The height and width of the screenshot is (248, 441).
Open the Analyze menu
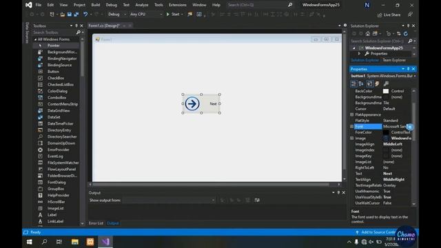[142, 5]
